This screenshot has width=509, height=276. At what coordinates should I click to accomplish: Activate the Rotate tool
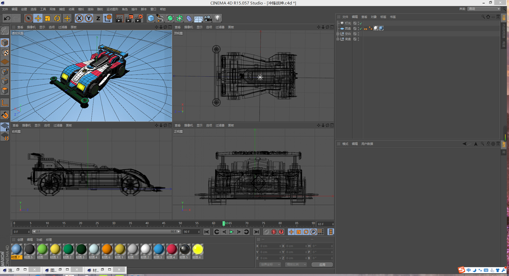pyautogui.click(x=57, y=18)
